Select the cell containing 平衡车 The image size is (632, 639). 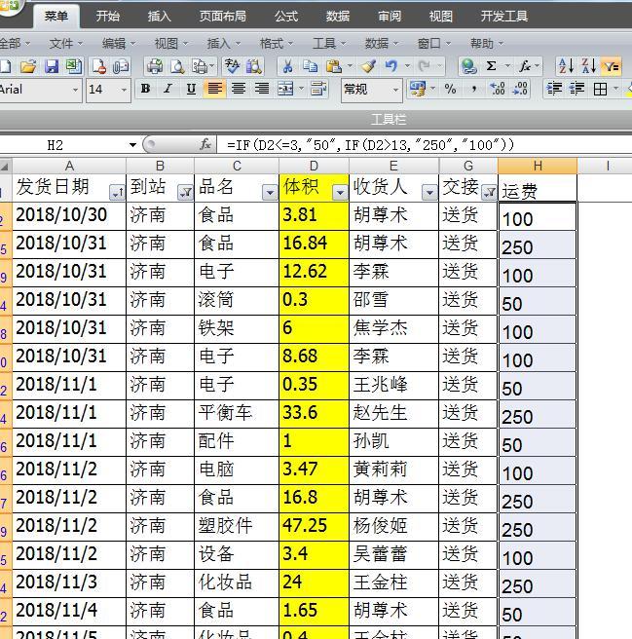click(237, 413)
